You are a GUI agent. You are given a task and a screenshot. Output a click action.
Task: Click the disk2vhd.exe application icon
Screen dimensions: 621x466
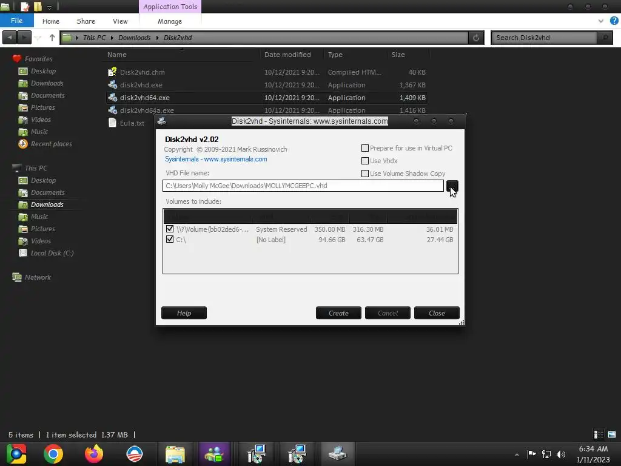point(112,84)
